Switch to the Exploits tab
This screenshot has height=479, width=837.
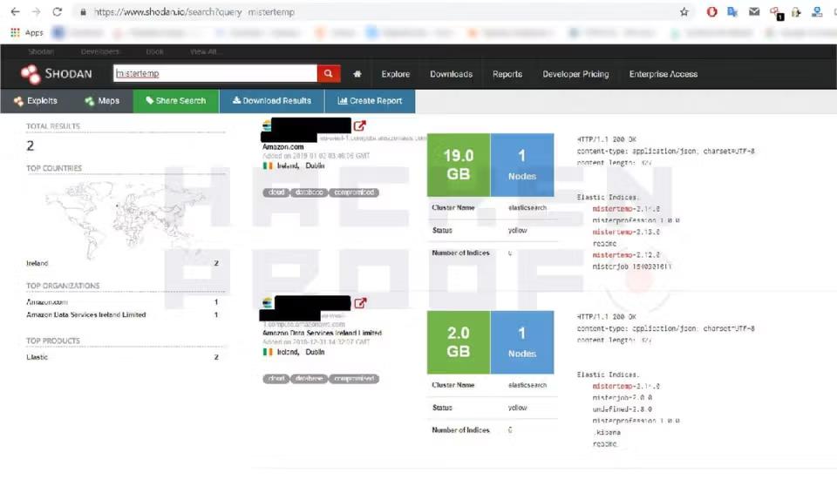tap(35, 101)
